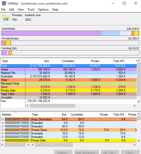Sort summary table by Size column header
Viewport: 141px width, 154px height.
click(x=38, y=61)
